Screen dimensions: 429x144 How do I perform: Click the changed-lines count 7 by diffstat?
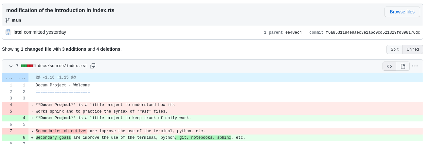17,66
